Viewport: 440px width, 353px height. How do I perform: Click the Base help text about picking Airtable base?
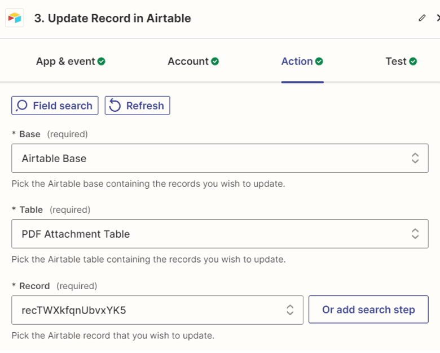tap(148, 184)
